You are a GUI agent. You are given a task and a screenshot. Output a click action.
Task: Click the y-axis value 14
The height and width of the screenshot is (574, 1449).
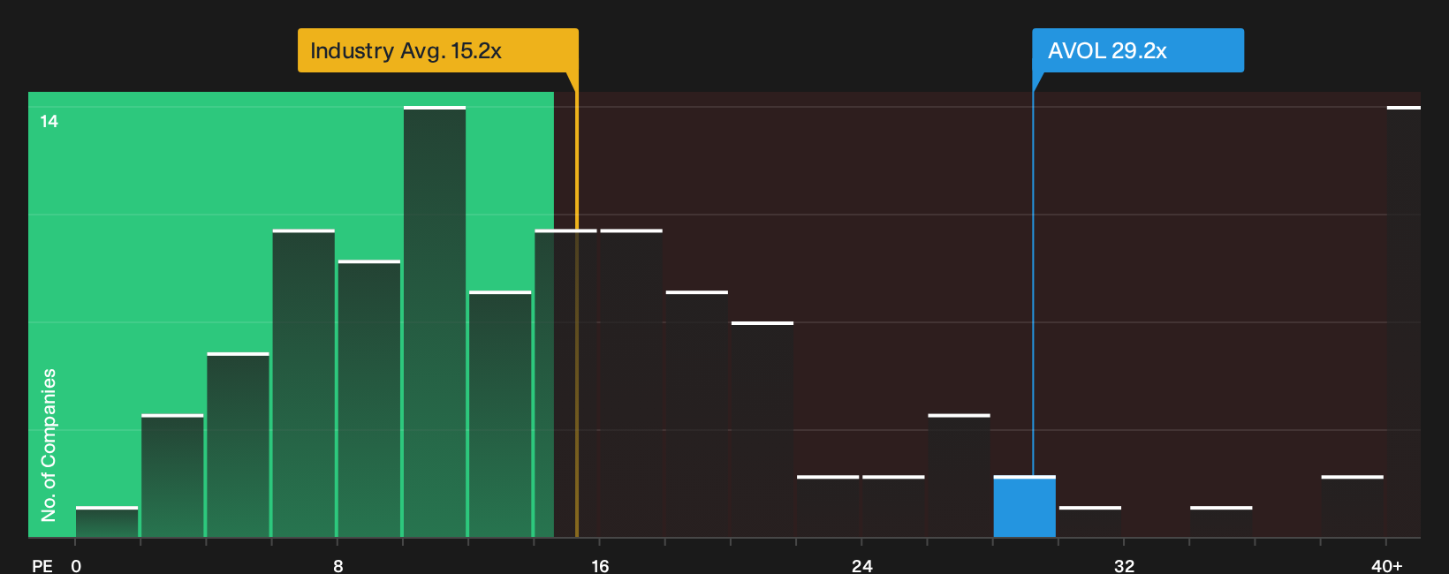(x=49, y=122)
